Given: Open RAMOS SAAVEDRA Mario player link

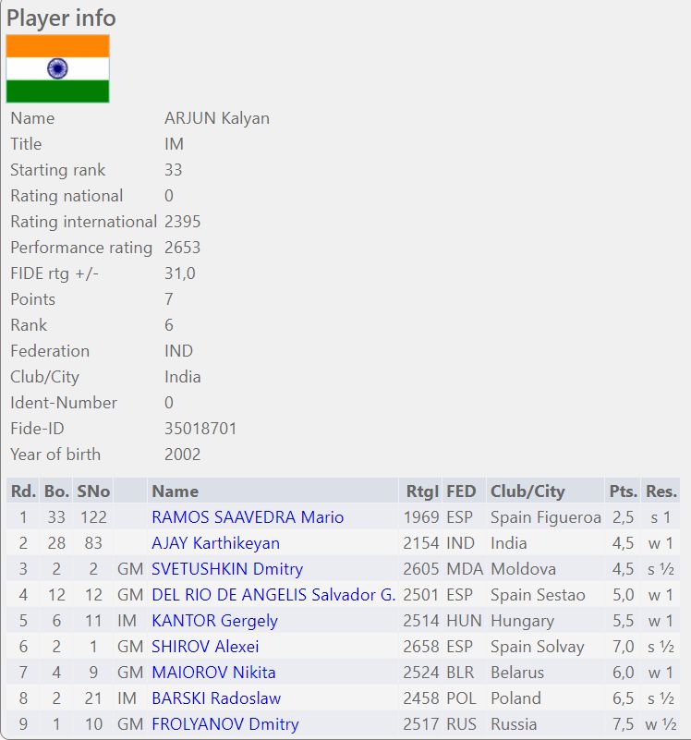Looking at the screenshot, I should coord(248,517).
